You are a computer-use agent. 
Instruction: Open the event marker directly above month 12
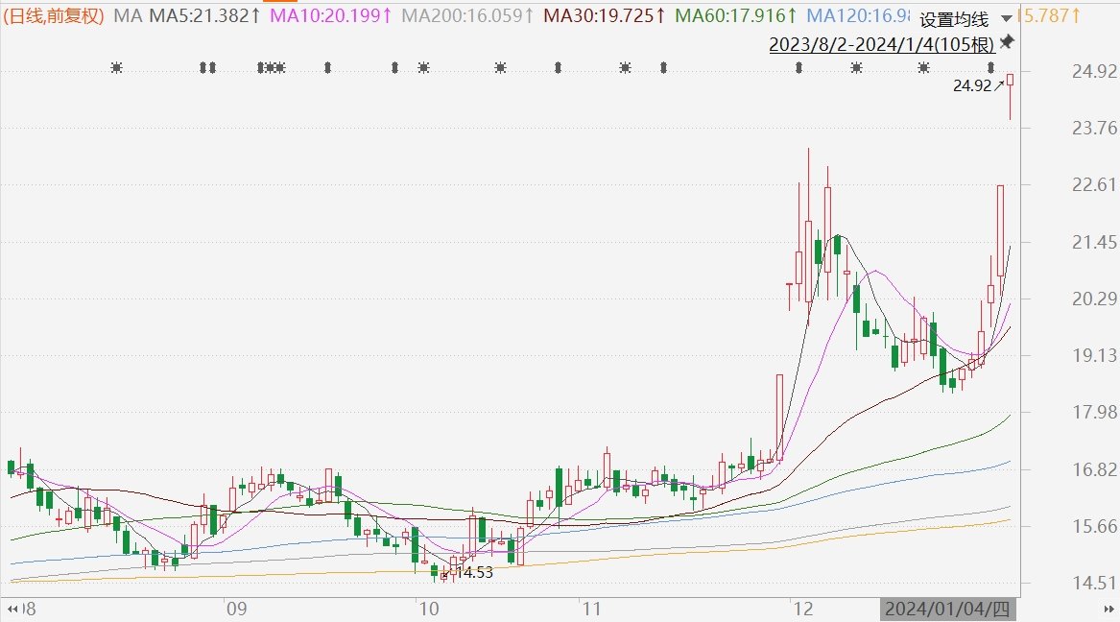coord(798,67)
